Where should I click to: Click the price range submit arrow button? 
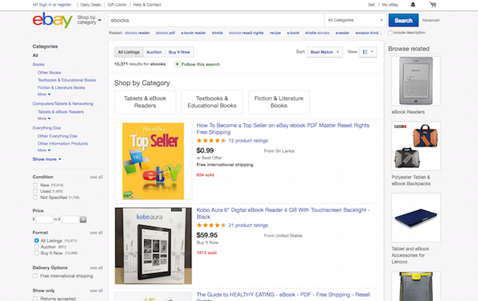tap(83, 219)
